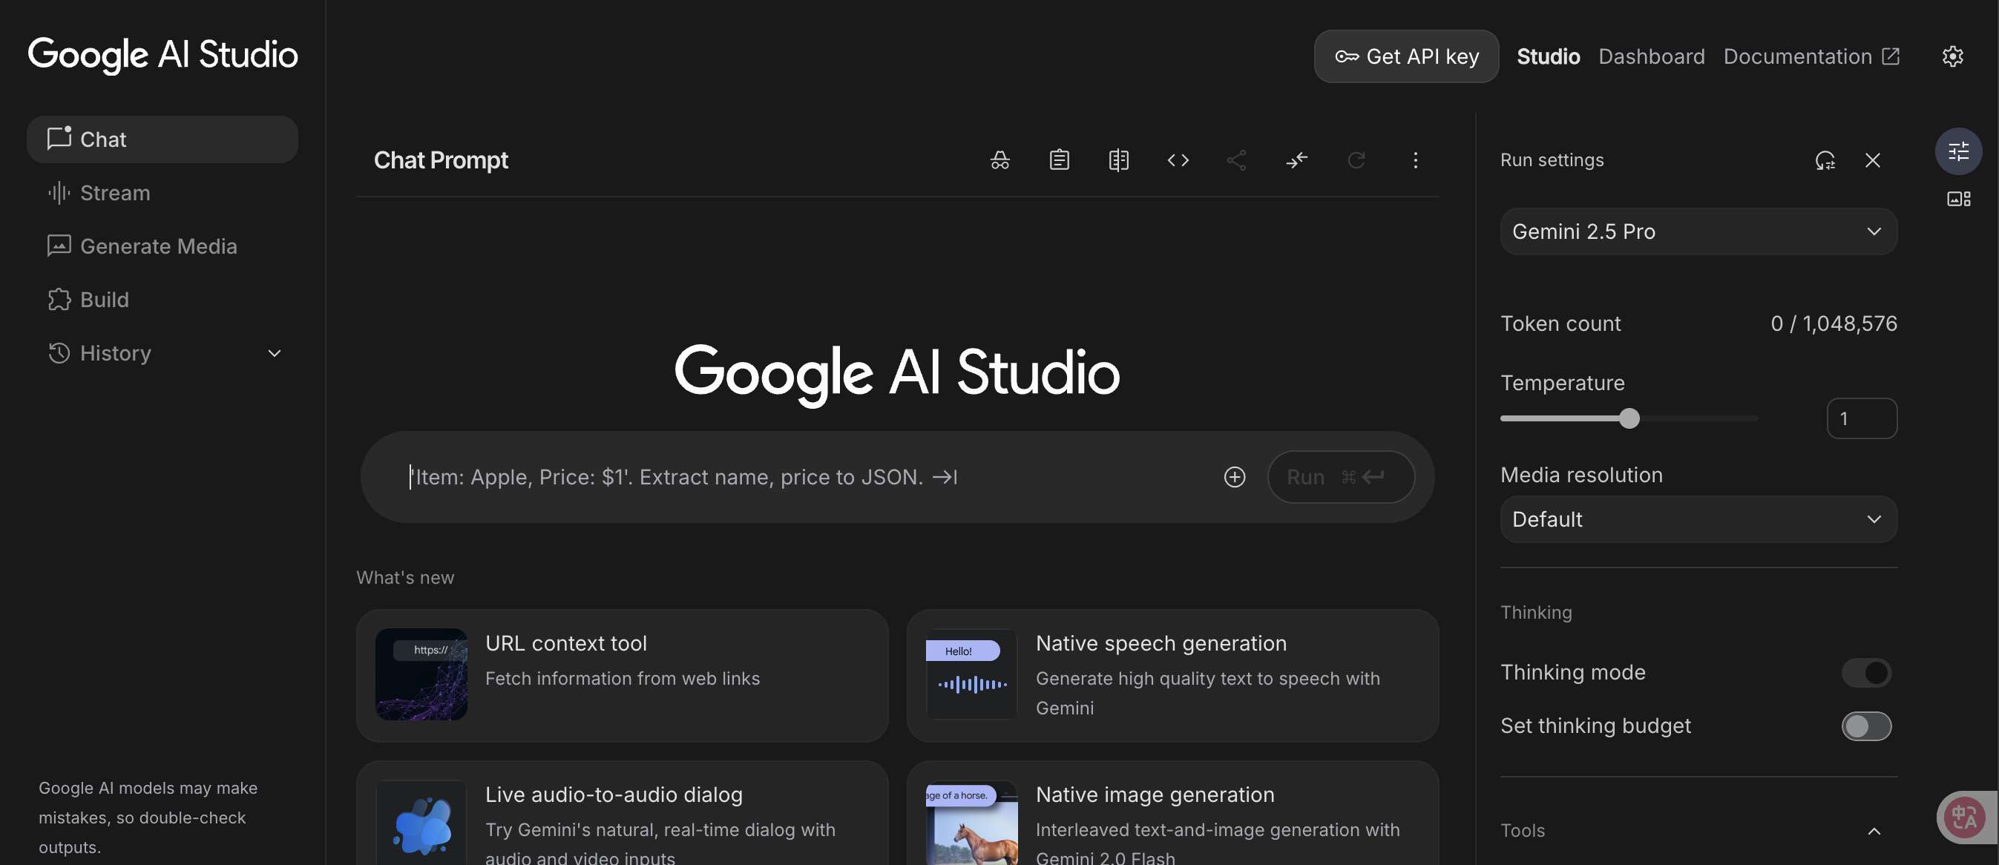This screenshot has height=865, width=1999.
Task: Open Get code angle-brackets icon
Action: point(1178,159)
